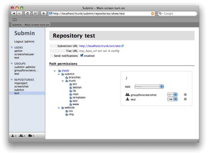
Task: Open the bookmarks book icon
Action: tap(15, 20)
